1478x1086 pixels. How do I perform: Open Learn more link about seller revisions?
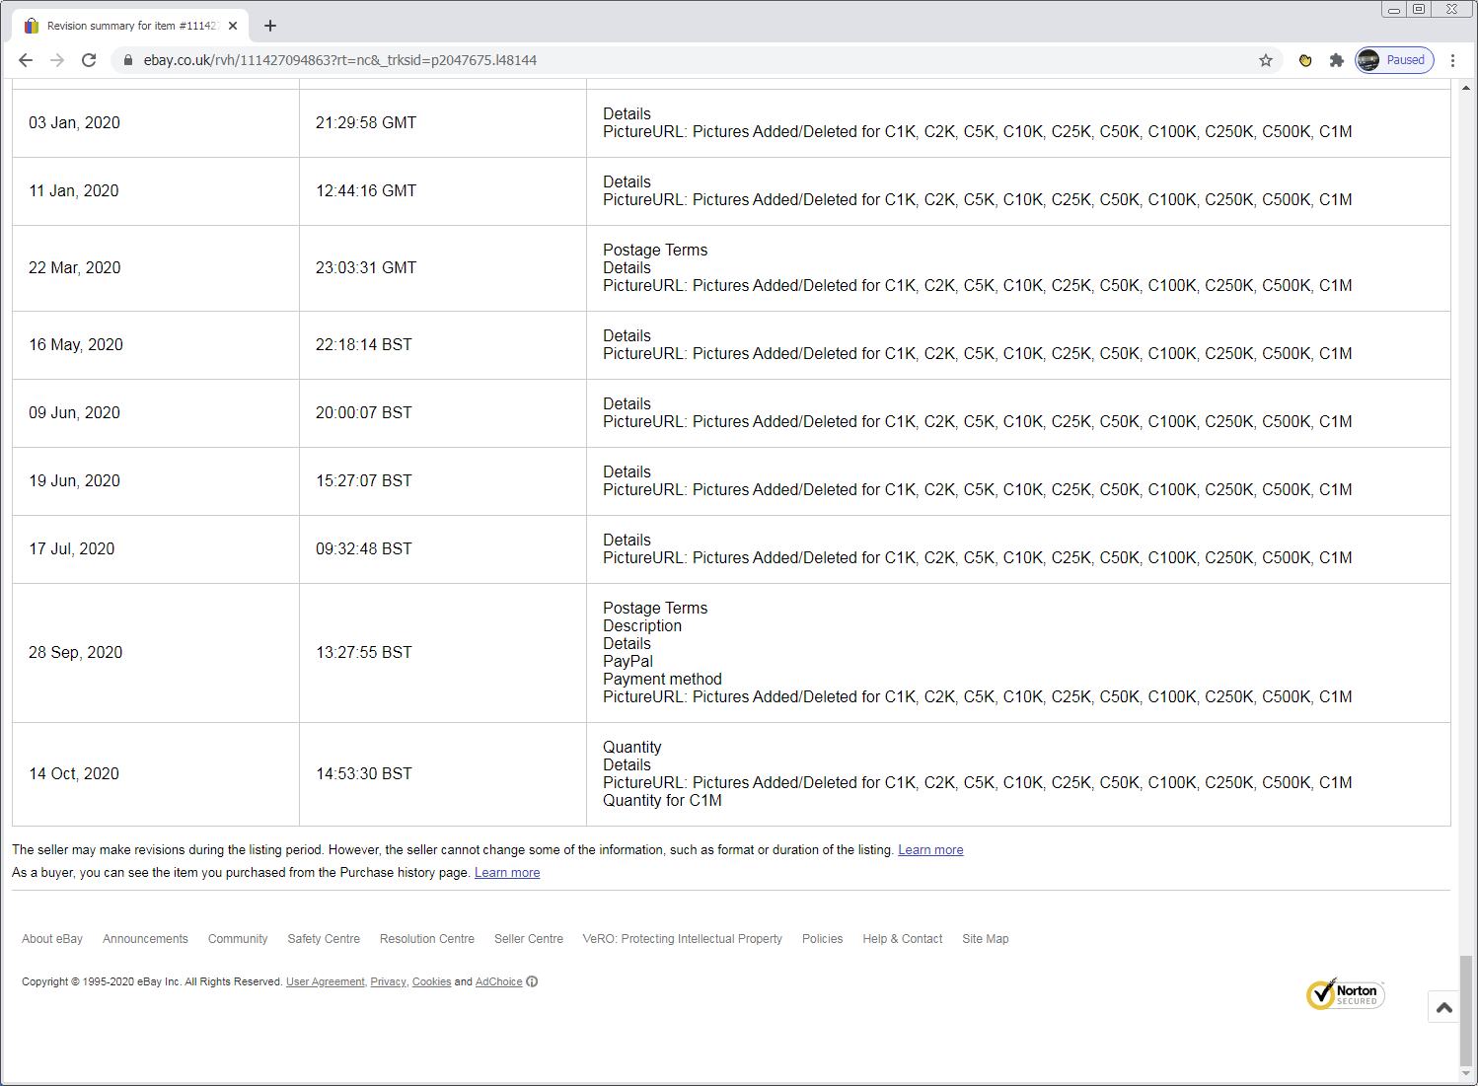[929, 850]
